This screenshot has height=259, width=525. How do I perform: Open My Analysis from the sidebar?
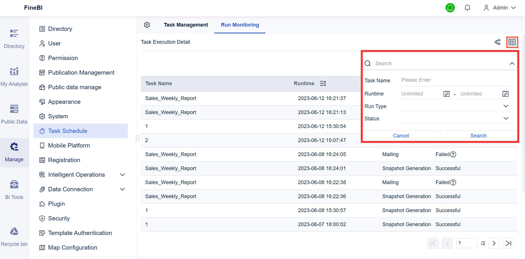pos(14,76)
